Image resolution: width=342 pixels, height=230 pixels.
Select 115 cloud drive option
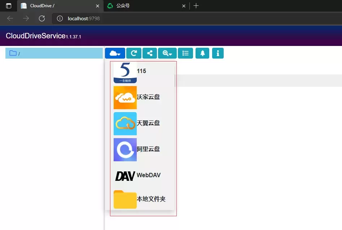[141, 71]
